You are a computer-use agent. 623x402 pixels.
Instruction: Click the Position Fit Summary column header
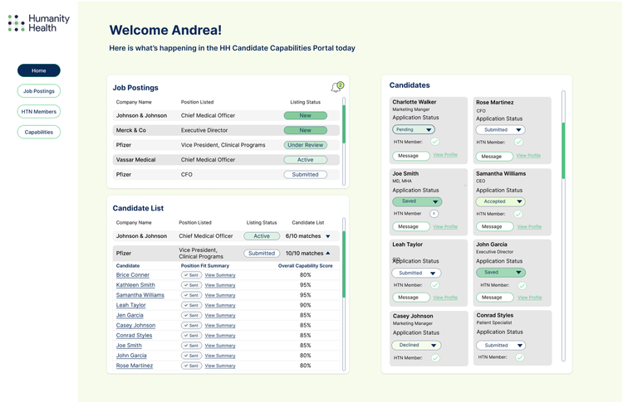205,265
